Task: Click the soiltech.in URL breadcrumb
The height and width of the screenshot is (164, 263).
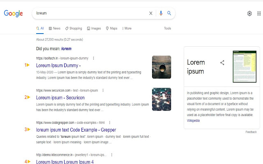Action: pyautogui.click(x=62, y=58)
